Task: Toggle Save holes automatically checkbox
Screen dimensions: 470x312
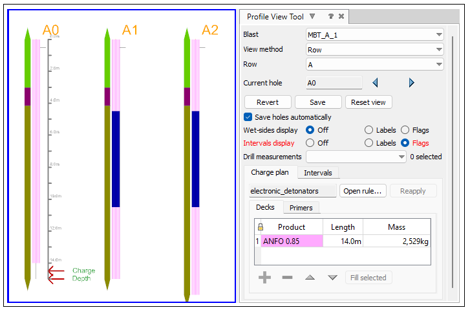Action: click(x=248, y=117)
